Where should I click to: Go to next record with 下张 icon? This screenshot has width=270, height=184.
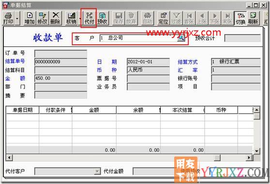215,18
